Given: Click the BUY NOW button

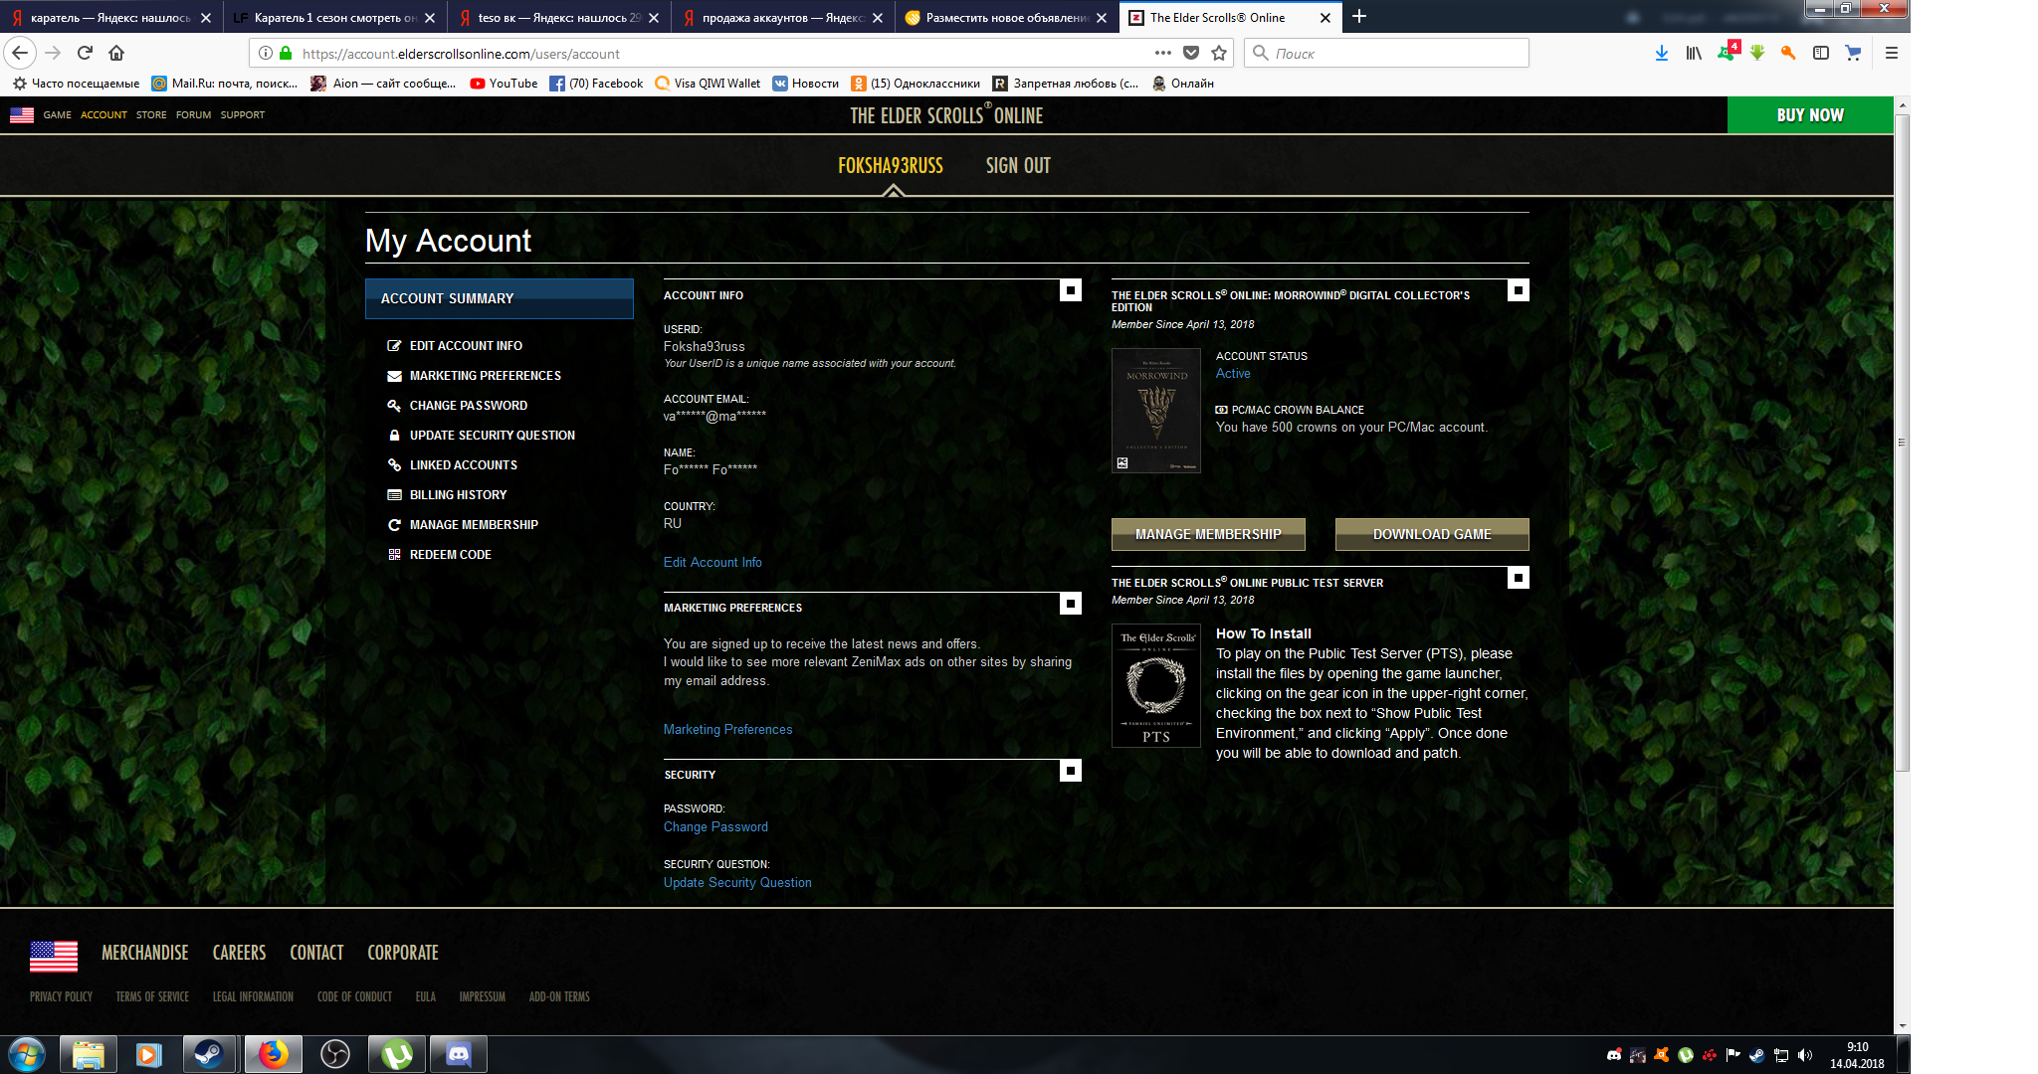Looking at the screenshot, I should 1810,115.
